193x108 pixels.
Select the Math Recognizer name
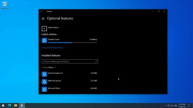click(55, 81)
